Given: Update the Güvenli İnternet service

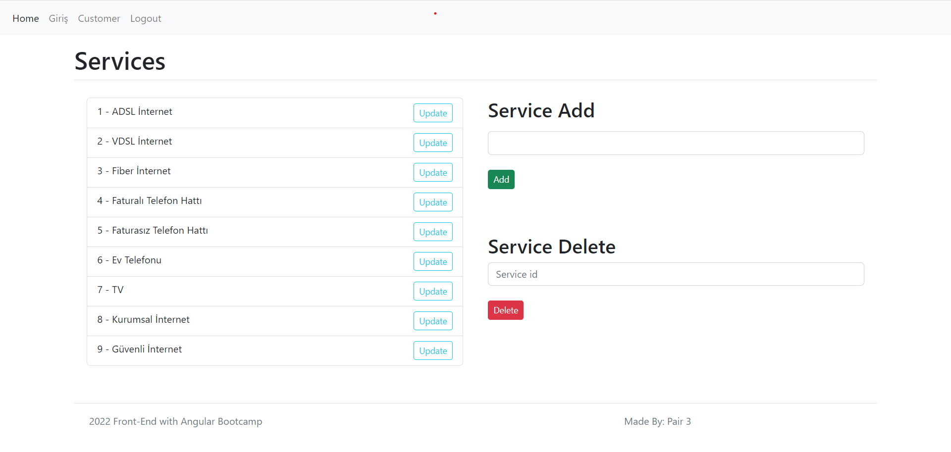Looking at the screenshot, I should 433,351.
